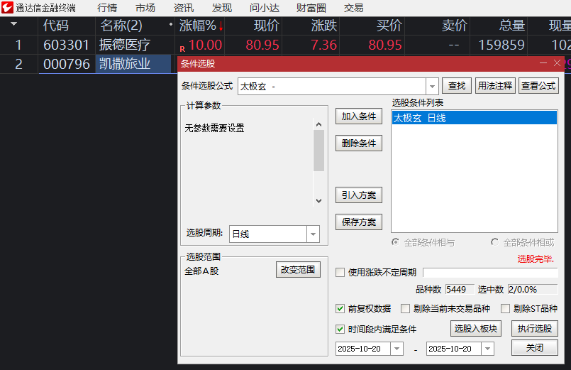Click the Tongdaxin red logo icon
571x370 pixels.
tap(7, 8)
